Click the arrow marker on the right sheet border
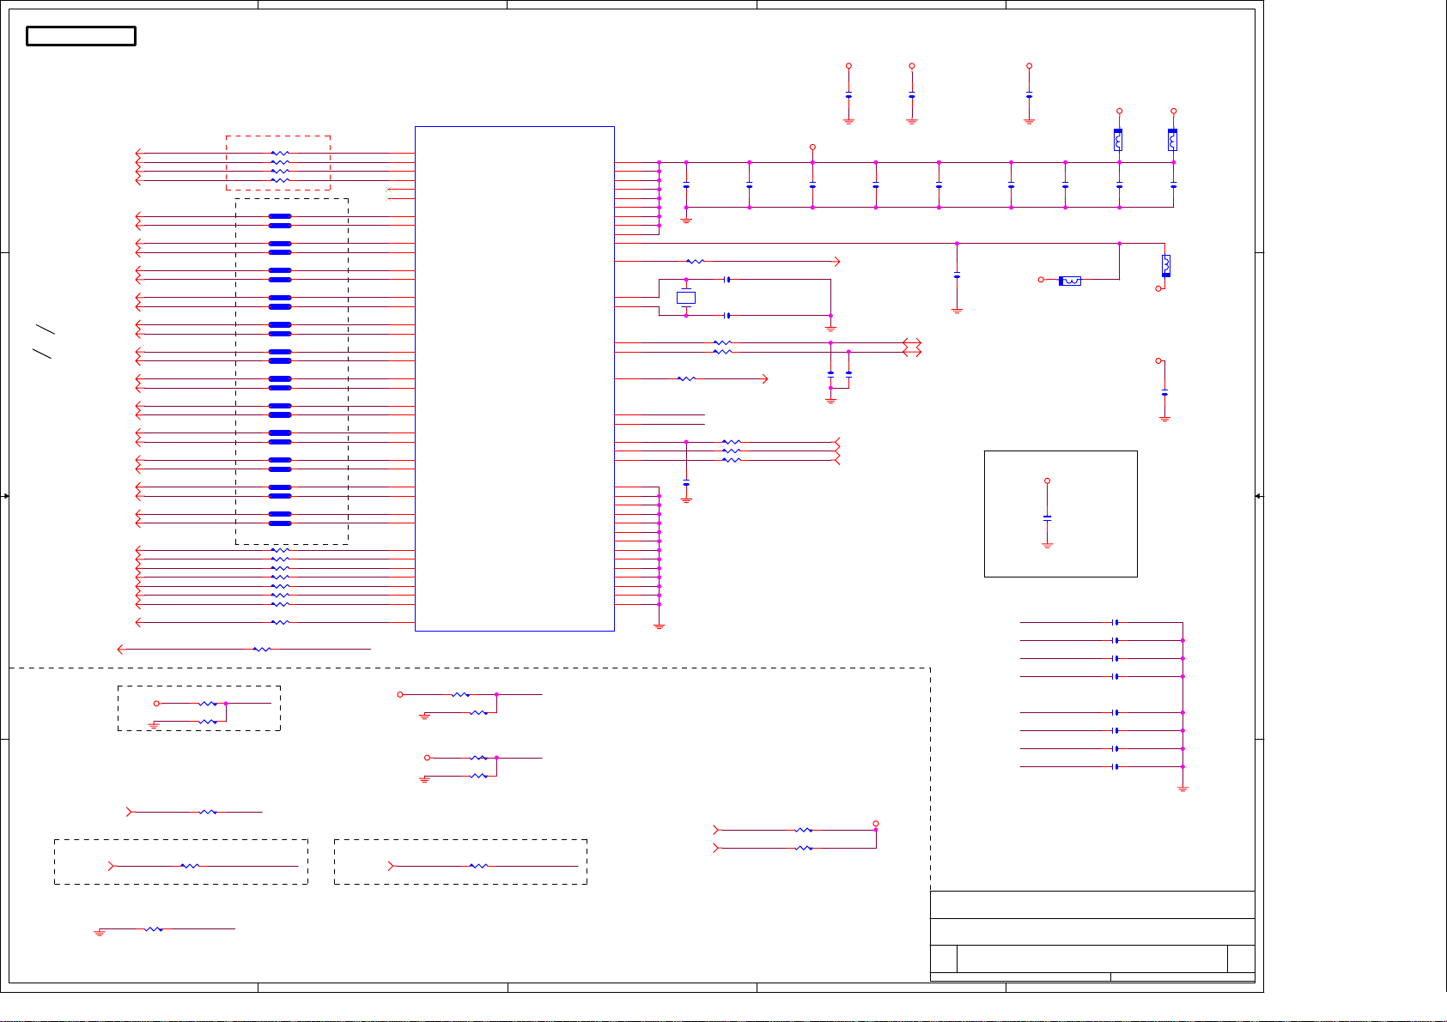Screen dimensions: 1447x1022 (1259, 496)
